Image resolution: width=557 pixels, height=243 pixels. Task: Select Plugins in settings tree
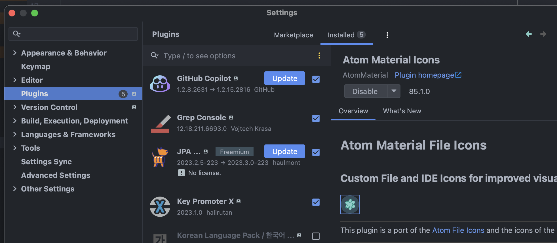click(73, 93)
